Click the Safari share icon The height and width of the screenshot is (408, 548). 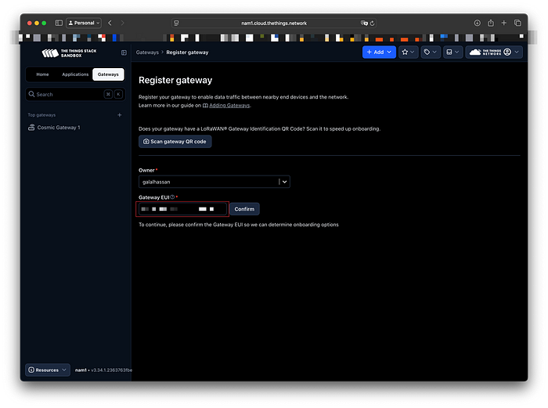tap(491, 23)
